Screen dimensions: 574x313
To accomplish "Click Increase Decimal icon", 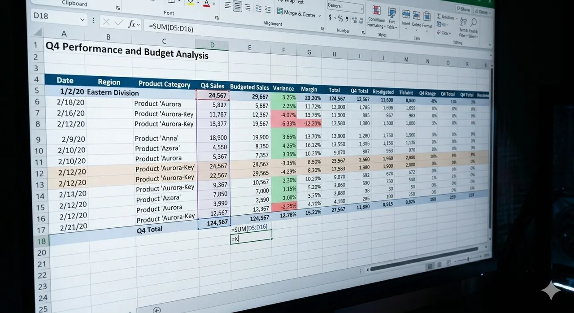I will point(355,20).
